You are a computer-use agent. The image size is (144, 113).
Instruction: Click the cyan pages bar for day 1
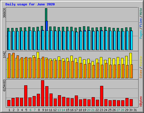9,40
